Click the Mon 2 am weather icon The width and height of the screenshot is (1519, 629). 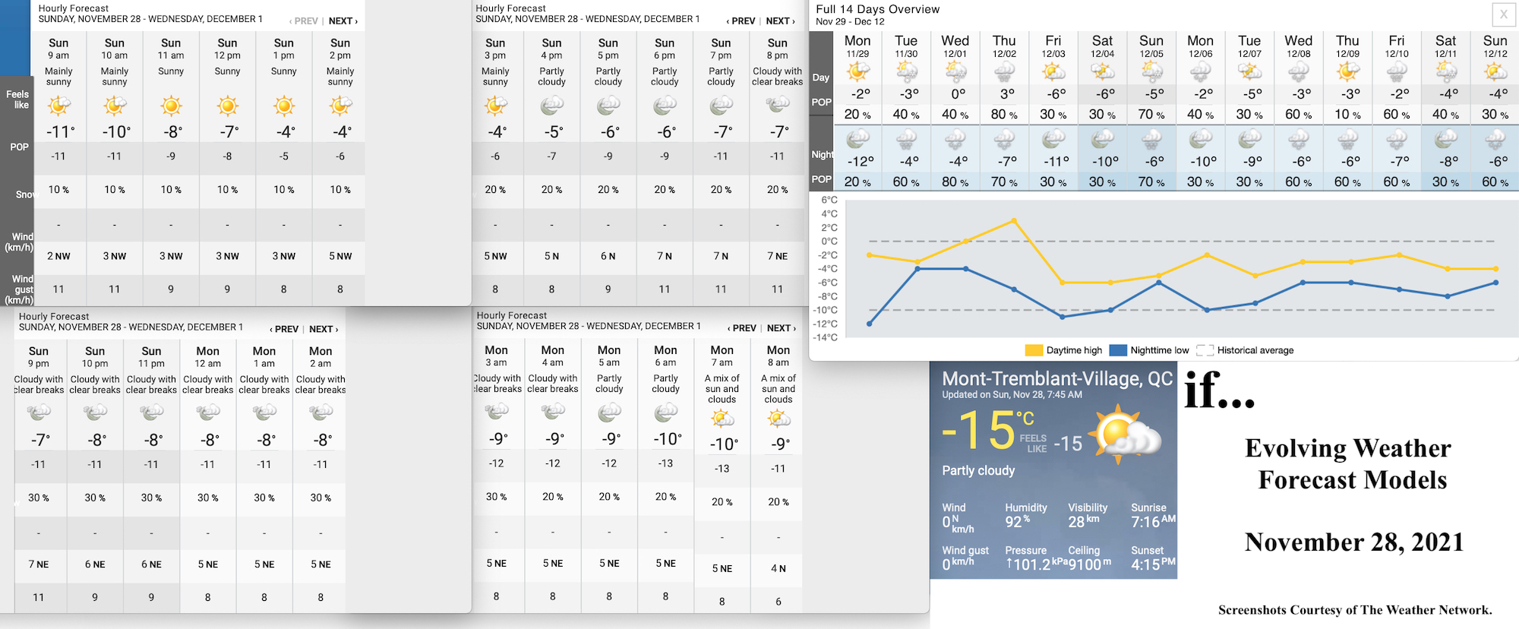(x=321, y=412)
